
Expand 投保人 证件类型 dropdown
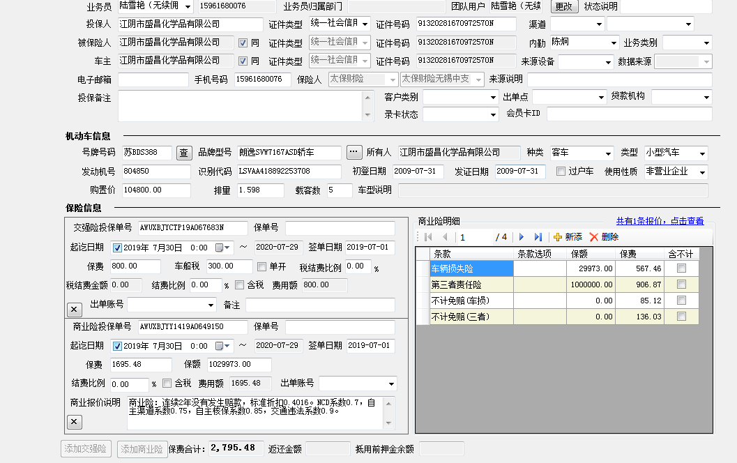(365, 24)
